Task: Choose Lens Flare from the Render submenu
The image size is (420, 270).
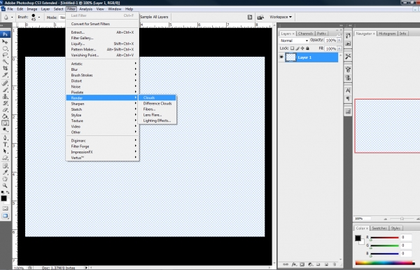Action: point(157,115)
